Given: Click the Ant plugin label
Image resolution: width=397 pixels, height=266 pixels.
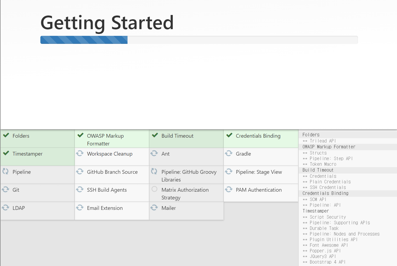Looking at the screenshot, I should click(x=165, y=154).
